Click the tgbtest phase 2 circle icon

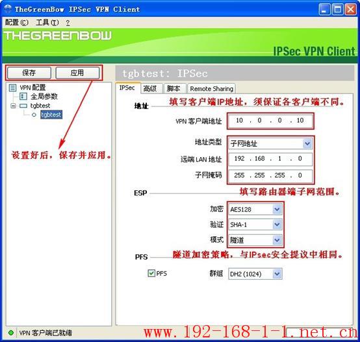click(34, 115)
